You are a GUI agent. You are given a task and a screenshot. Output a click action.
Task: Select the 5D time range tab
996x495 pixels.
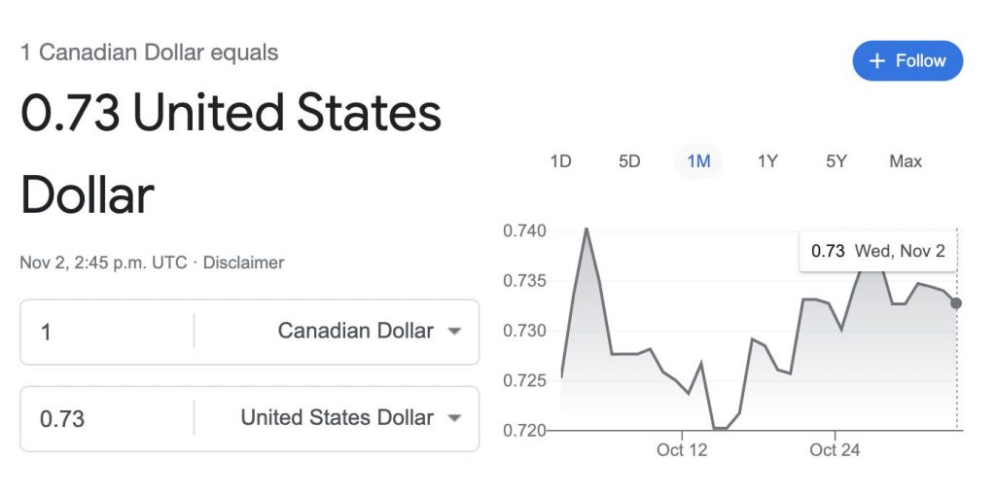[x=629, y=161]
